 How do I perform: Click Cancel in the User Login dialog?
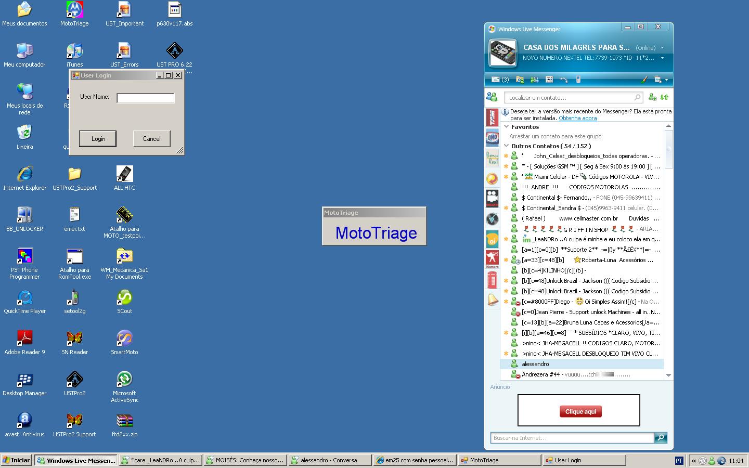[151, 139]
